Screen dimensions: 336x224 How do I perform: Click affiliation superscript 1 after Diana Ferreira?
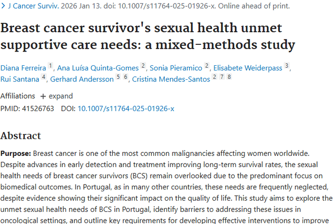[51, 66]
